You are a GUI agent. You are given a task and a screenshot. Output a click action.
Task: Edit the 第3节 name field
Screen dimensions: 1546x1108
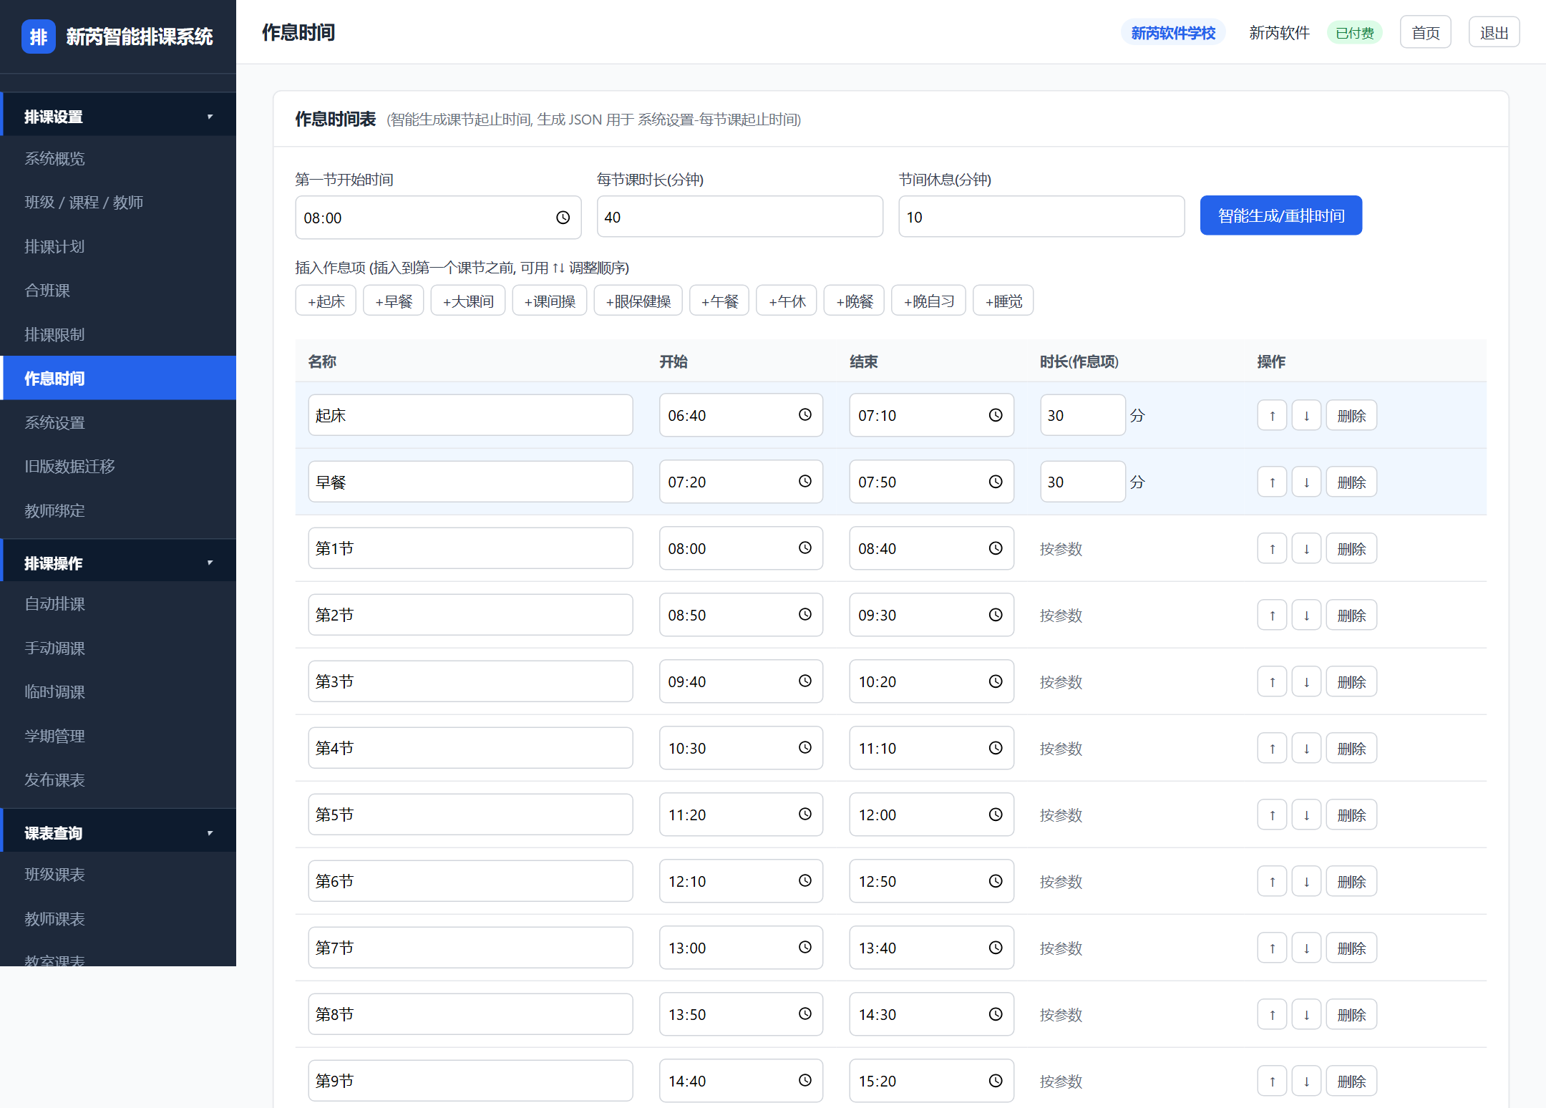point(470,681)
